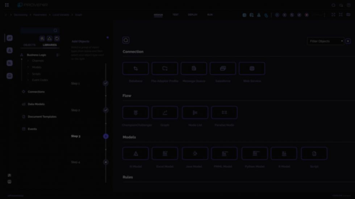Choose the Graph flow tile
355x199 pixels.
[165, 112]
